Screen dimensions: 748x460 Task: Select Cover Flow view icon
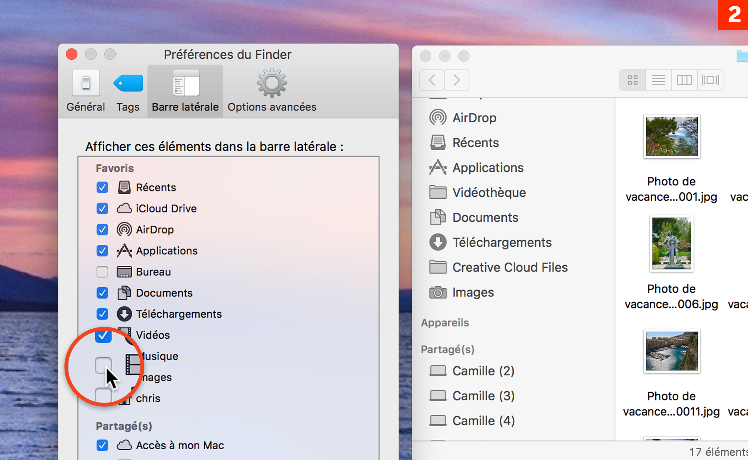[710, 80]
